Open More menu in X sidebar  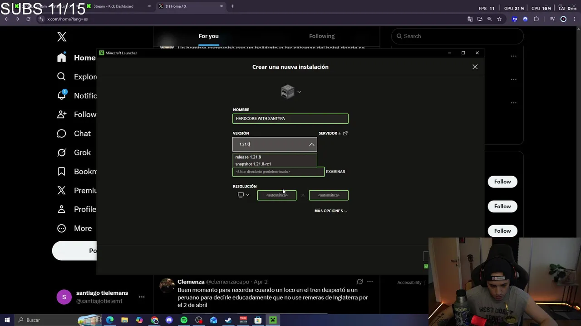[74, 228]
